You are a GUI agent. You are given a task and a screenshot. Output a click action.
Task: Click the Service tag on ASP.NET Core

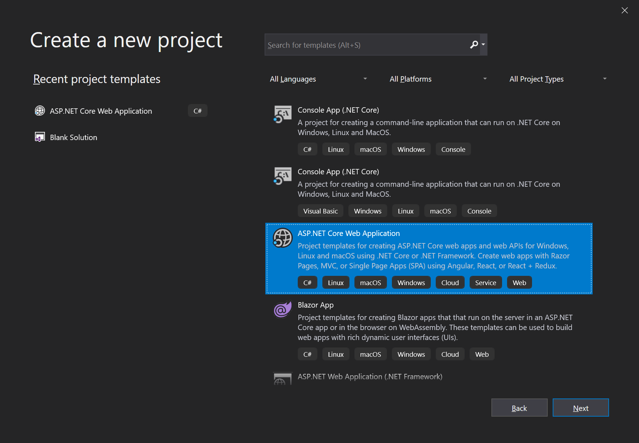click(x=485, y=283)
